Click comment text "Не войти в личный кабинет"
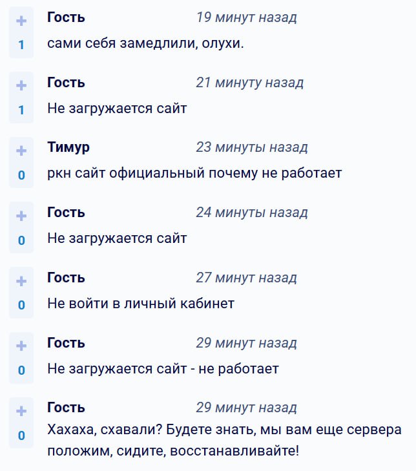416x471 pixels. point(141,304)
